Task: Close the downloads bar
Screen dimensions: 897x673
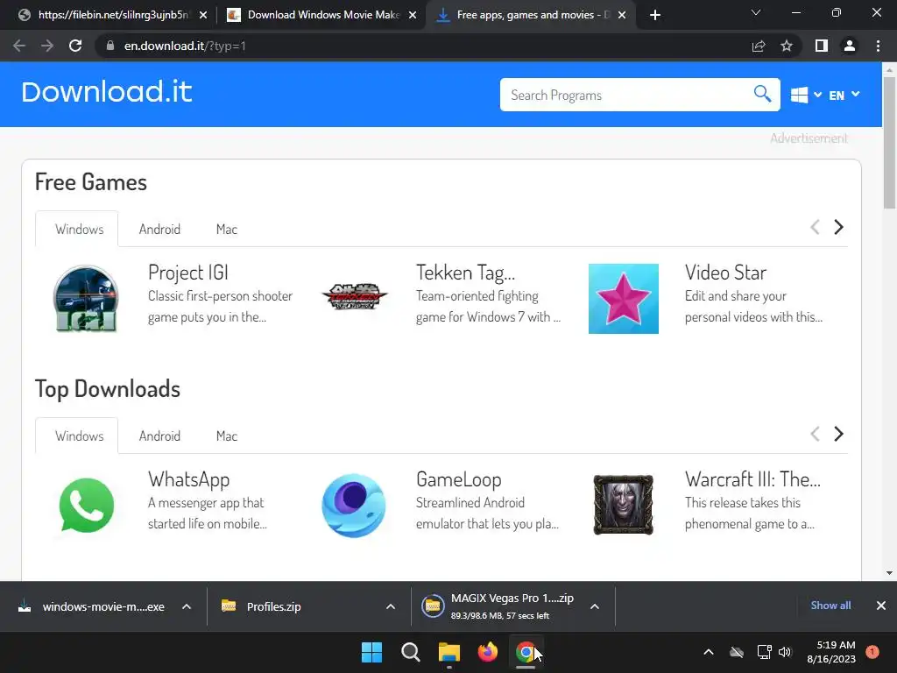Action: pyautogui.click(x=881, y=606)
